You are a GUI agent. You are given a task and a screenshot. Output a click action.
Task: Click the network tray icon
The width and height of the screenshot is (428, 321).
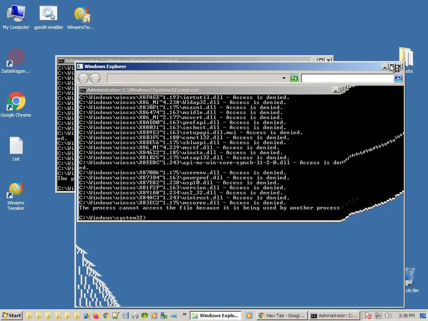378,316
